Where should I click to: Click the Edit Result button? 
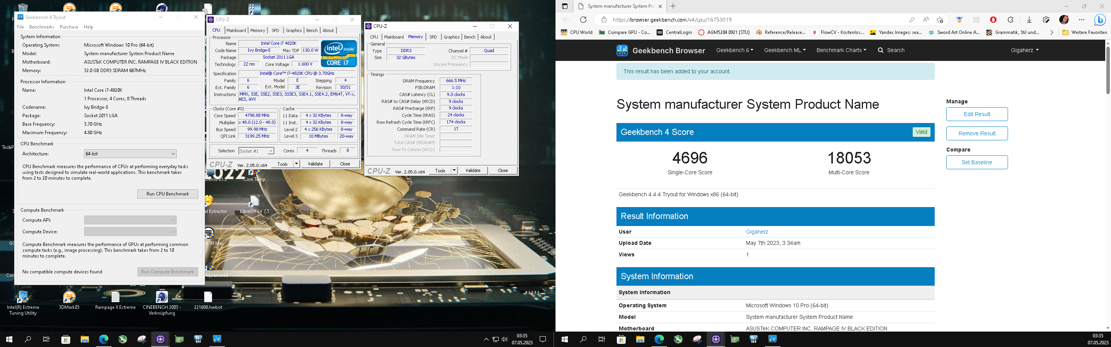(x=977, y=114)
